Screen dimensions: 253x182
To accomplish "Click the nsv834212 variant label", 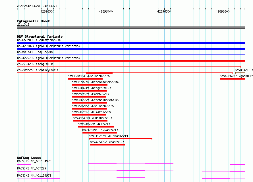I will pyautogui.click(x=244, y=70).
